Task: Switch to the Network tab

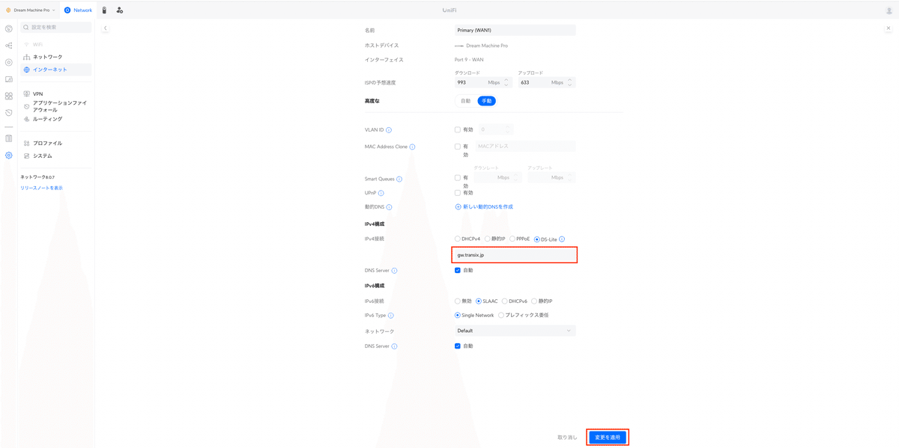Action: coord(80,10)
